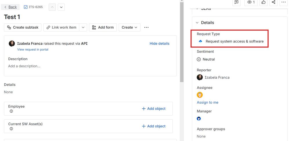
Task: Open the Create dropdown menu
Action: coord(129,27)
